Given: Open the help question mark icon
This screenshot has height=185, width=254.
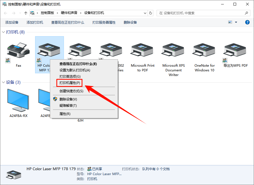Looking at the screenshot, I should click(x=247, y=22).
